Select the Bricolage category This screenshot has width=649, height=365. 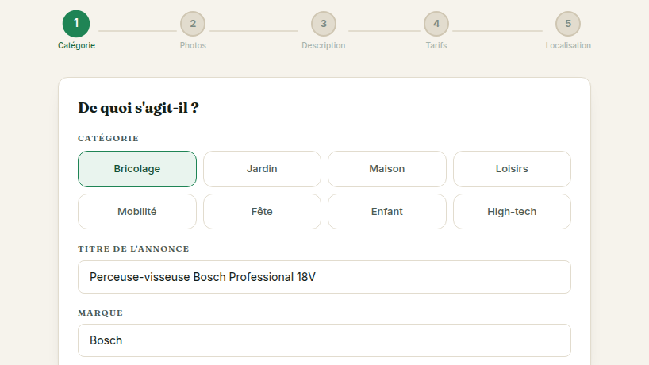(137, 169)
